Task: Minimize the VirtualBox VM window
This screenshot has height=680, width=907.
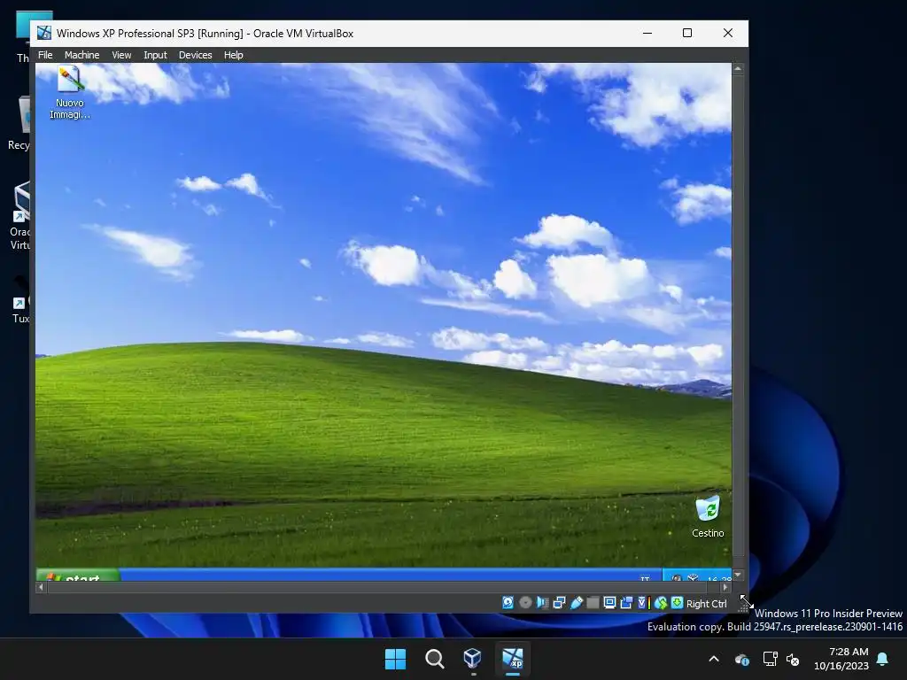Action: pyautogui.click(x=647, y=33)
